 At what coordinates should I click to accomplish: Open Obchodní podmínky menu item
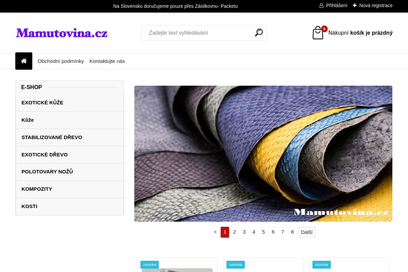point(61,61)
